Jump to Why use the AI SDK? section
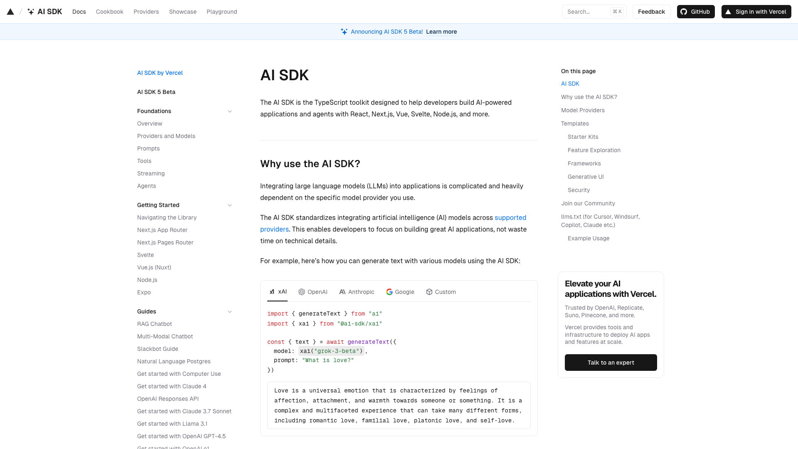798x449 pixels. click(589, 97)
